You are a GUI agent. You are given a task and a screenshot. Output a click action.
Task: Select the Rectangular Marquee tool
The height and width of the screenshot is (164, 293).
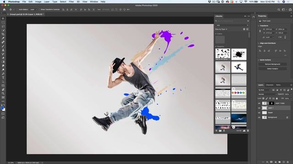click(3, 22)
